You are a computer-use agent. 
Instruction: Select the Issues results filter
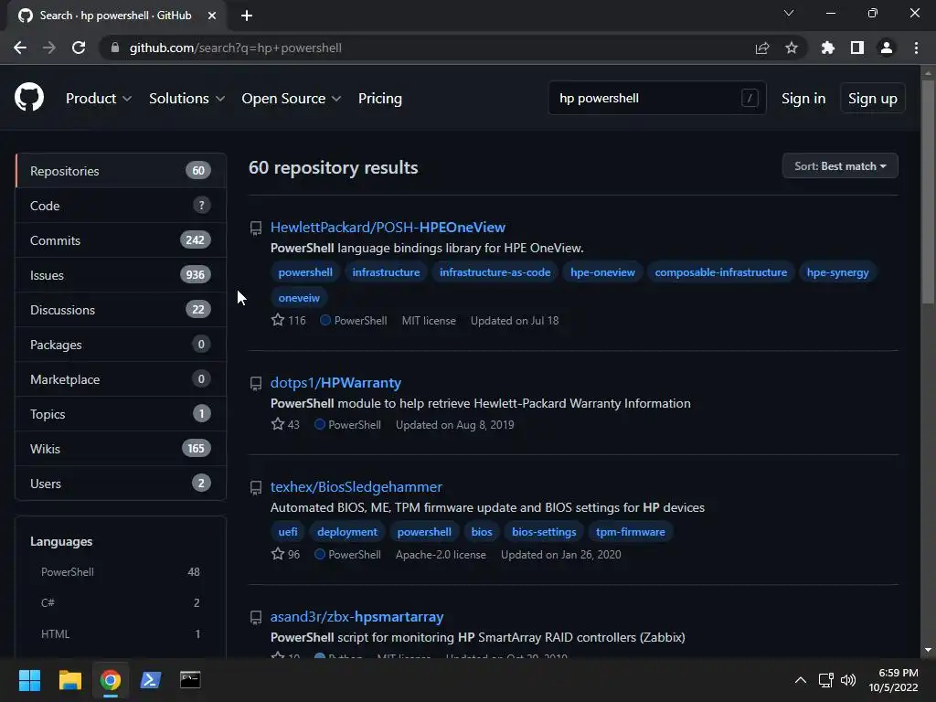tap(121, 274)
